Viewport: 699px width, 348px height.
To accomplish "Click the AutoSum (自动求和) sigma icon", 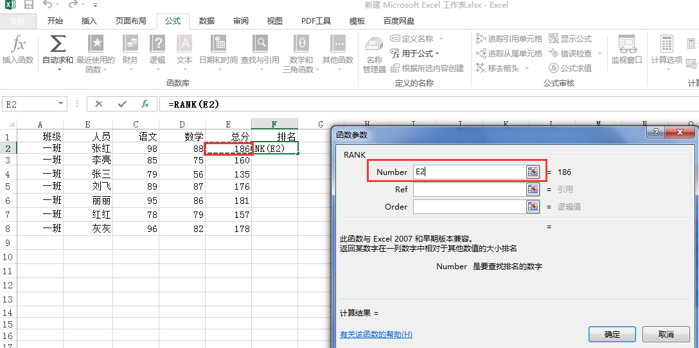I will pos(58,44).
